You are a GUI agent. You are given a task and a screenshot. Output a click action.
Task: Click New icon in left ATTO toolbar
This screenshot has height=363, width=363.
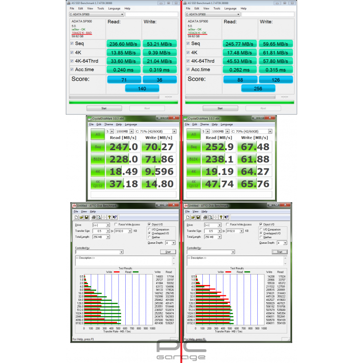coord(76,217)
